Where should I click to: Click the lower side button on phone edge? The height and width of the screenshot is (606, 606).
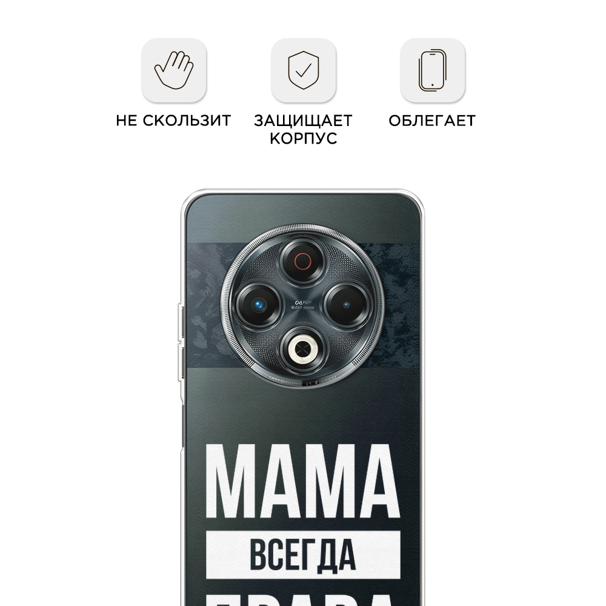[x=181, y=362]
